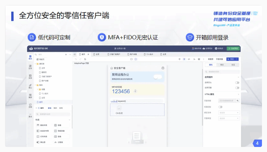267x152 pixels.
Task: Click the IDE logo in the top bar
Action: (x=31, y=49)
